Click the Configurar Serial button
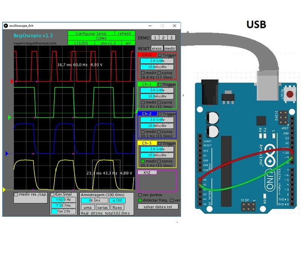Screen dimensions: 301x274 [x=91, y=33]
